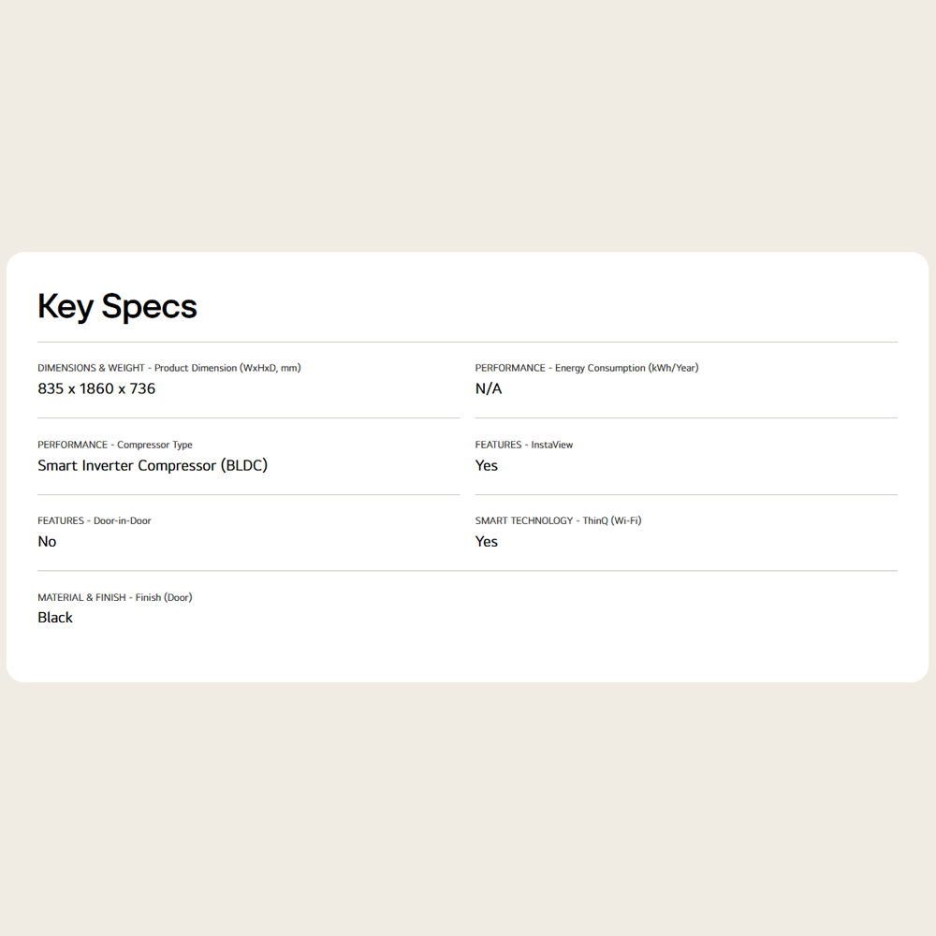936x936 pixels.
Task: Click the SMART TECHNOLOGY category text
Action: 523,520
